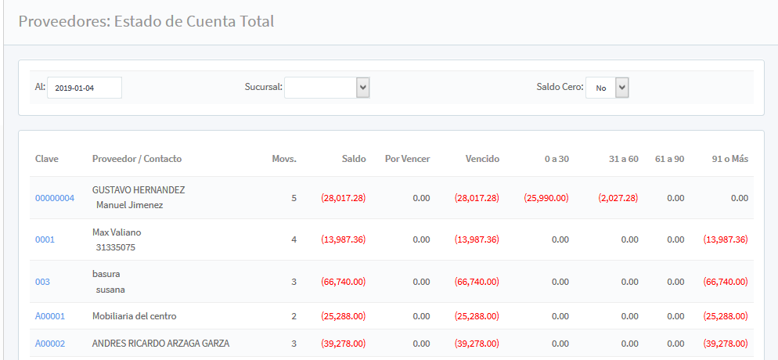Screen dimensions: 778x360
Task: Click the Movs. column header
Action: tap(283, 159)
